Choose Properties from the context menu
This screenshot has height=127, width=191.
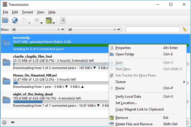coord(147,48)
